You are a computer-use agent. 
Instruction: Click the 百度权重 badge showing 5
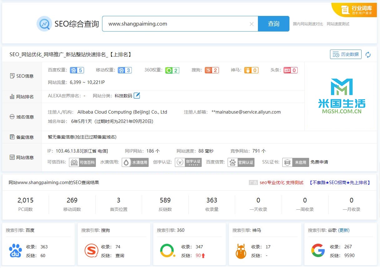click(77, 70)
